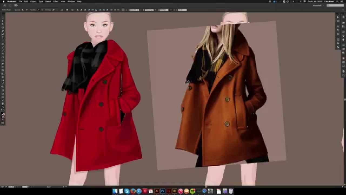Open the Trash in the Dock
Image resolution: width=346 pixels, height=195 pixels.
pyautogui.click(x=231, y=191)
